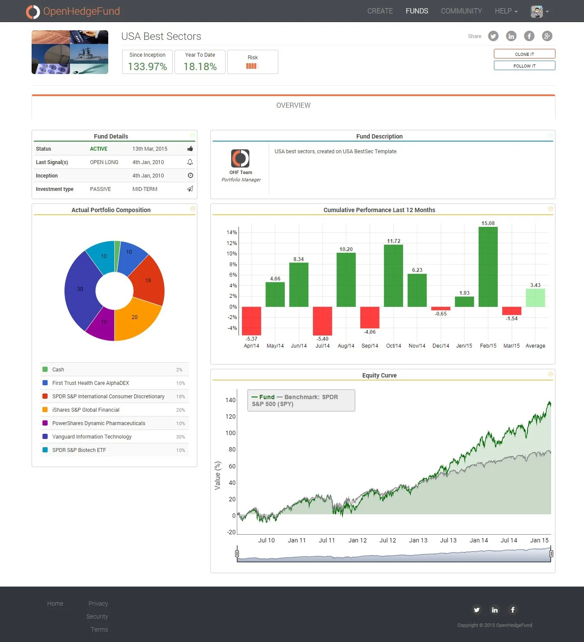Screen dimensions: 584x642
Task: Click Feb/15 bar showing 15.08
Action: click(488, 267)
